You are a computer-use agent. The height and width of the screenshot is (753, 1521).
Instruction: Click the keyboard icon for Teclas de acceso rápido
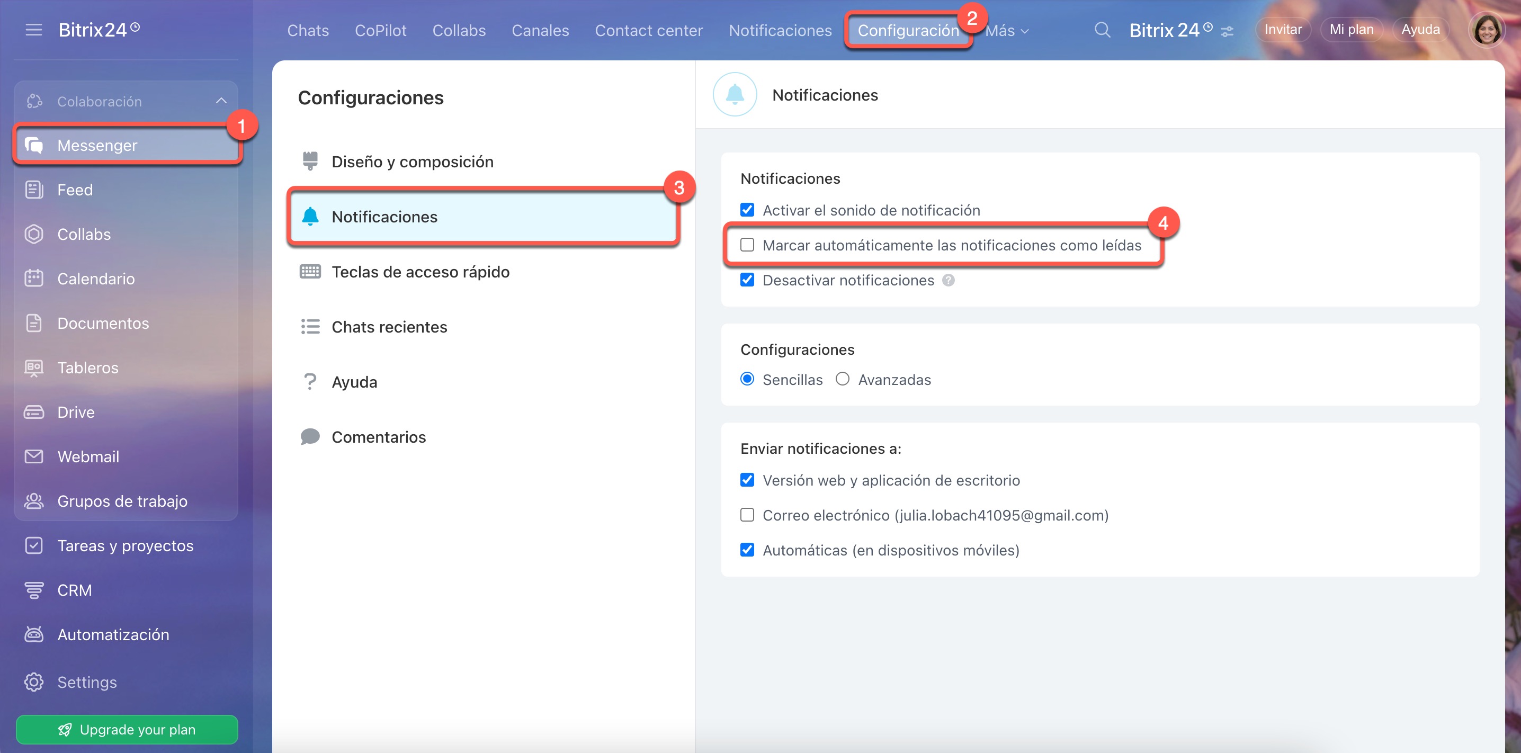point(310,272)
